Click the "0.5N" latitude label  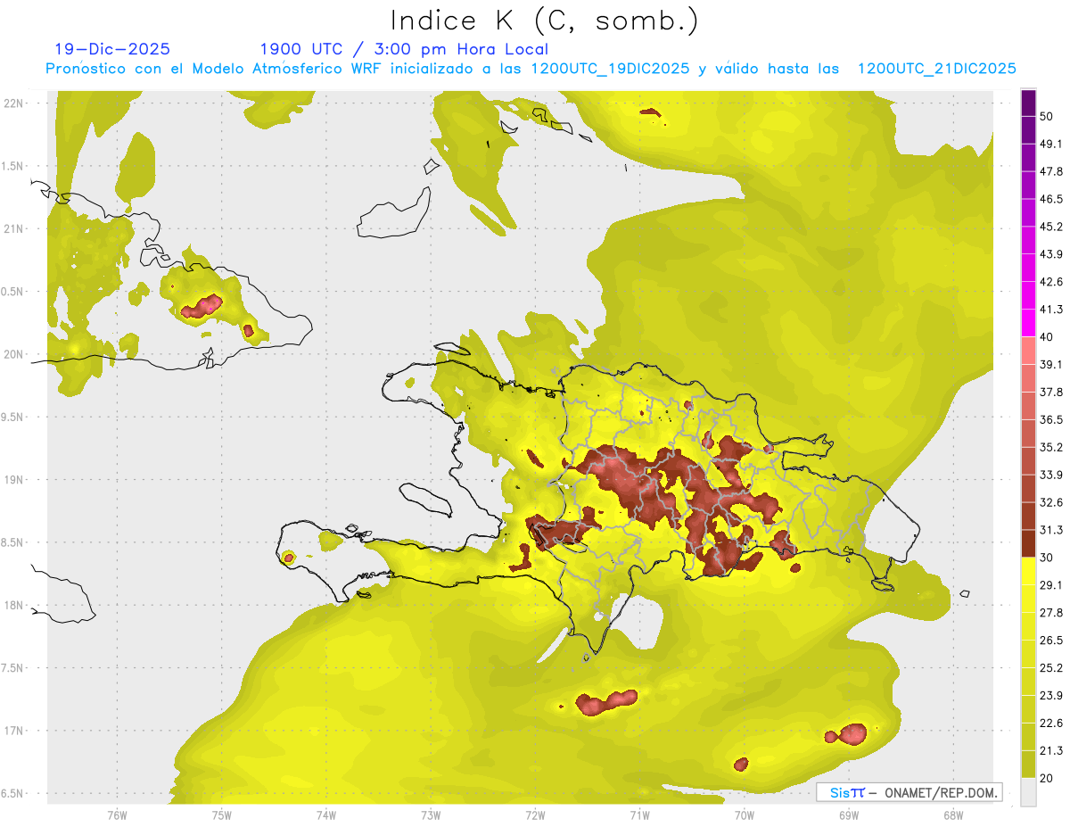point(13,292)
